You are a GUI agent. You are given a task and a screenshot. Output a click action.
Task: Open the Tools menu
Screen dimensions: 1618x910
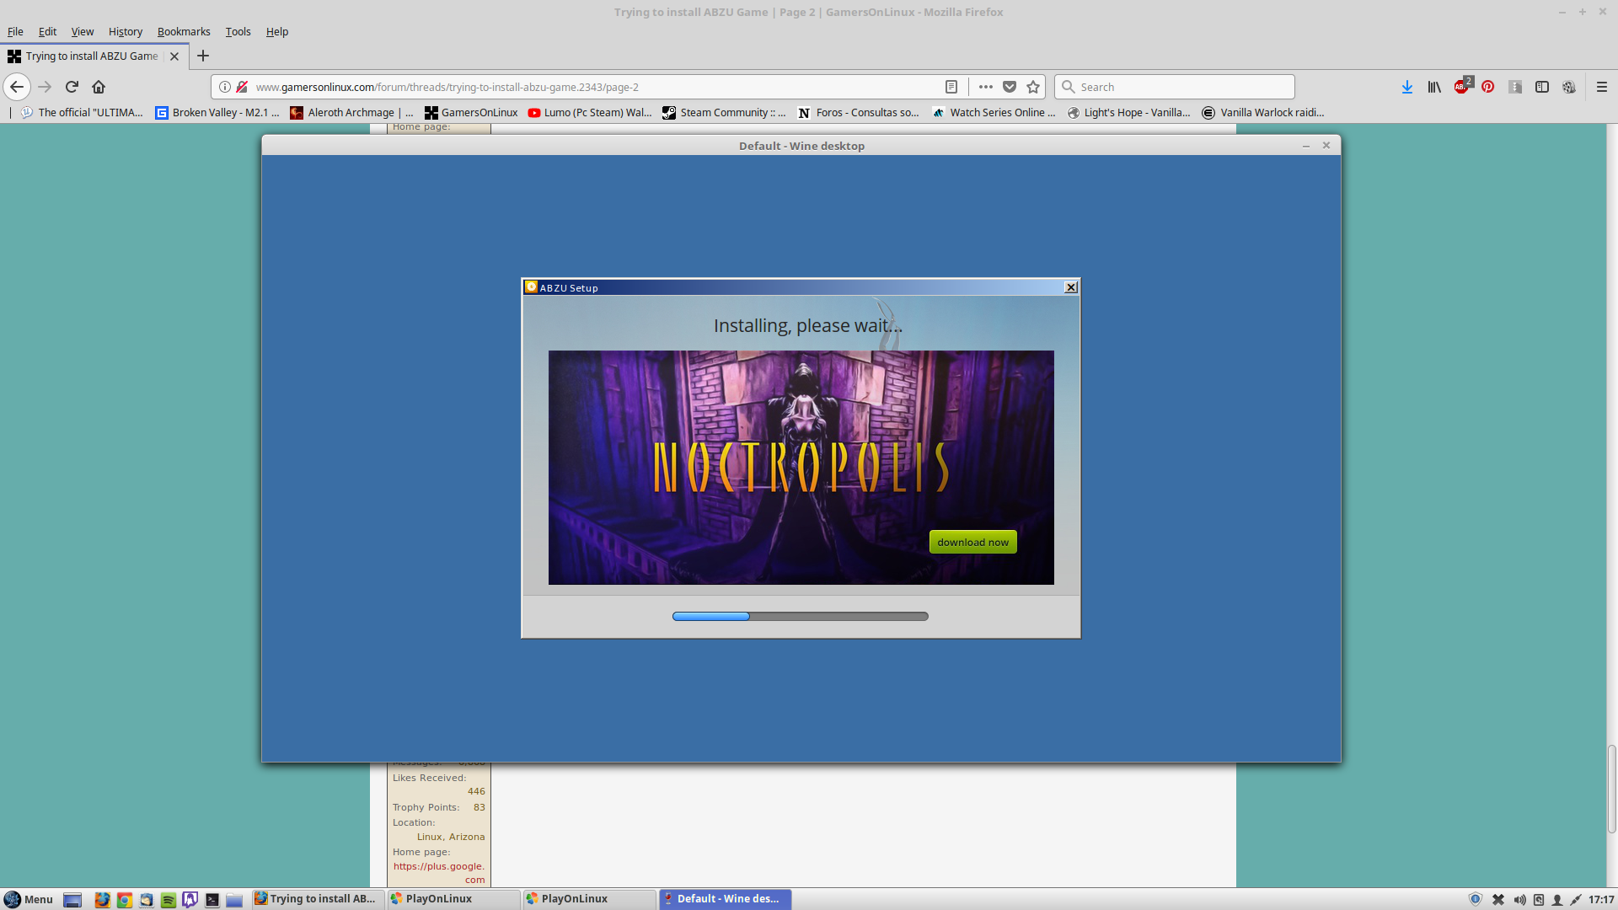point(238,31)
